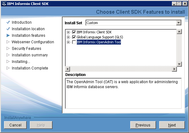Select IBM Informix OpenAdmin Tool tree item

99,42
